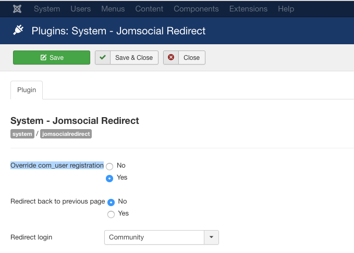Open the Help menu

tap(286, 9)
